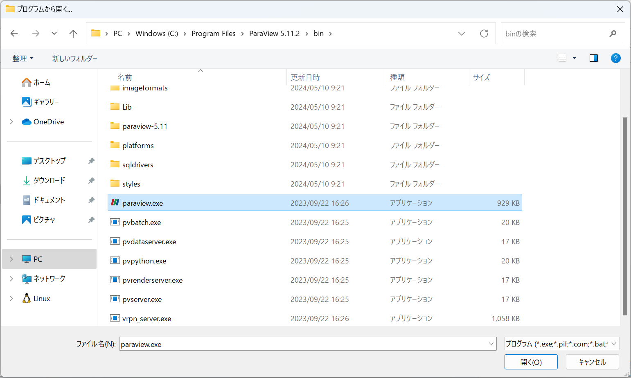Open help with the question mark icon
The height and width of the screenshot is (378, 631).
[x=615, y=58]
